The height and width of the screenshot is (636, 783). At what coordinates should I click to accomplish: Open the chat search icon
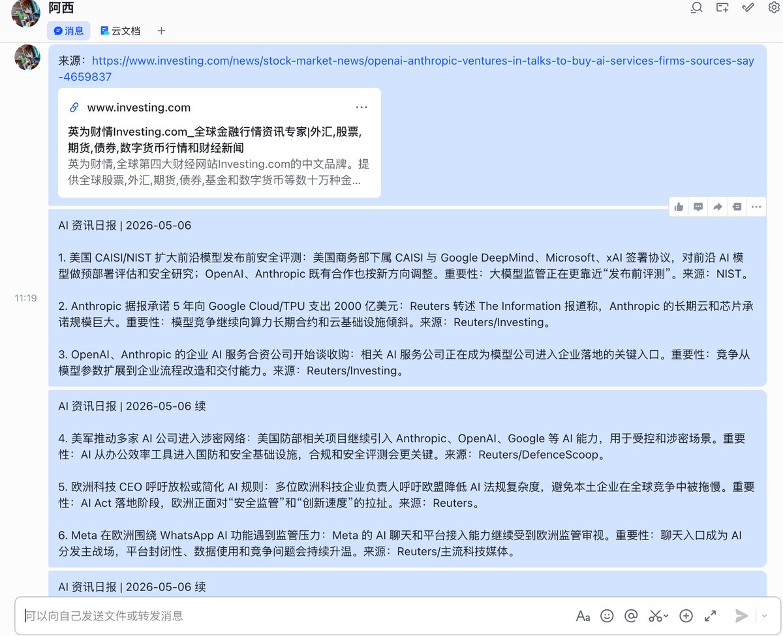point(696,8)
